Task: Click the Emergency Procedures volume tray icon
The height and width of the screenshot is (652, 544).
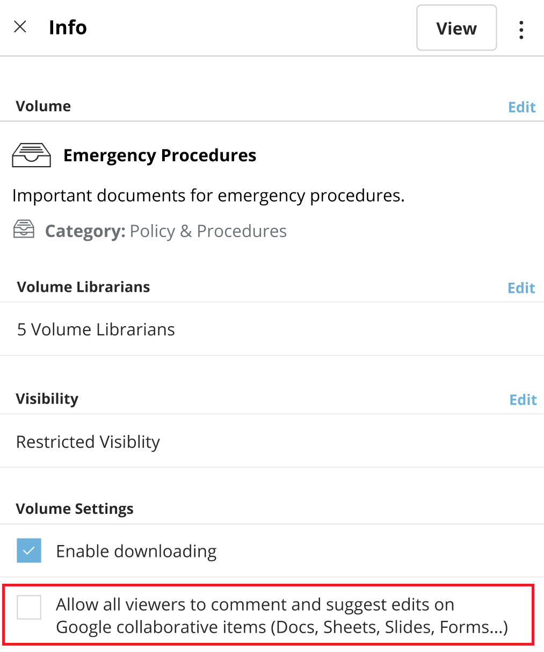Action: coord(31,155)
